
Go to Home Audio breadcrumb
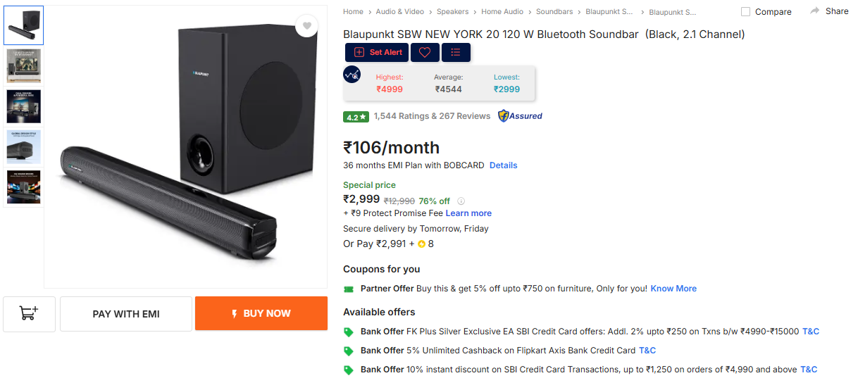502,12
